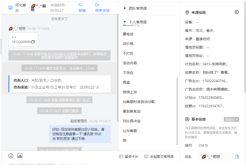Click the 收起图文常用语 icon

146,157
